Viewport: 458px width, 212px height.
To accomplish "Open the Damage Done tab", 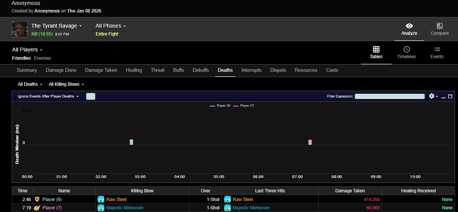I will [x=61, y=70].
